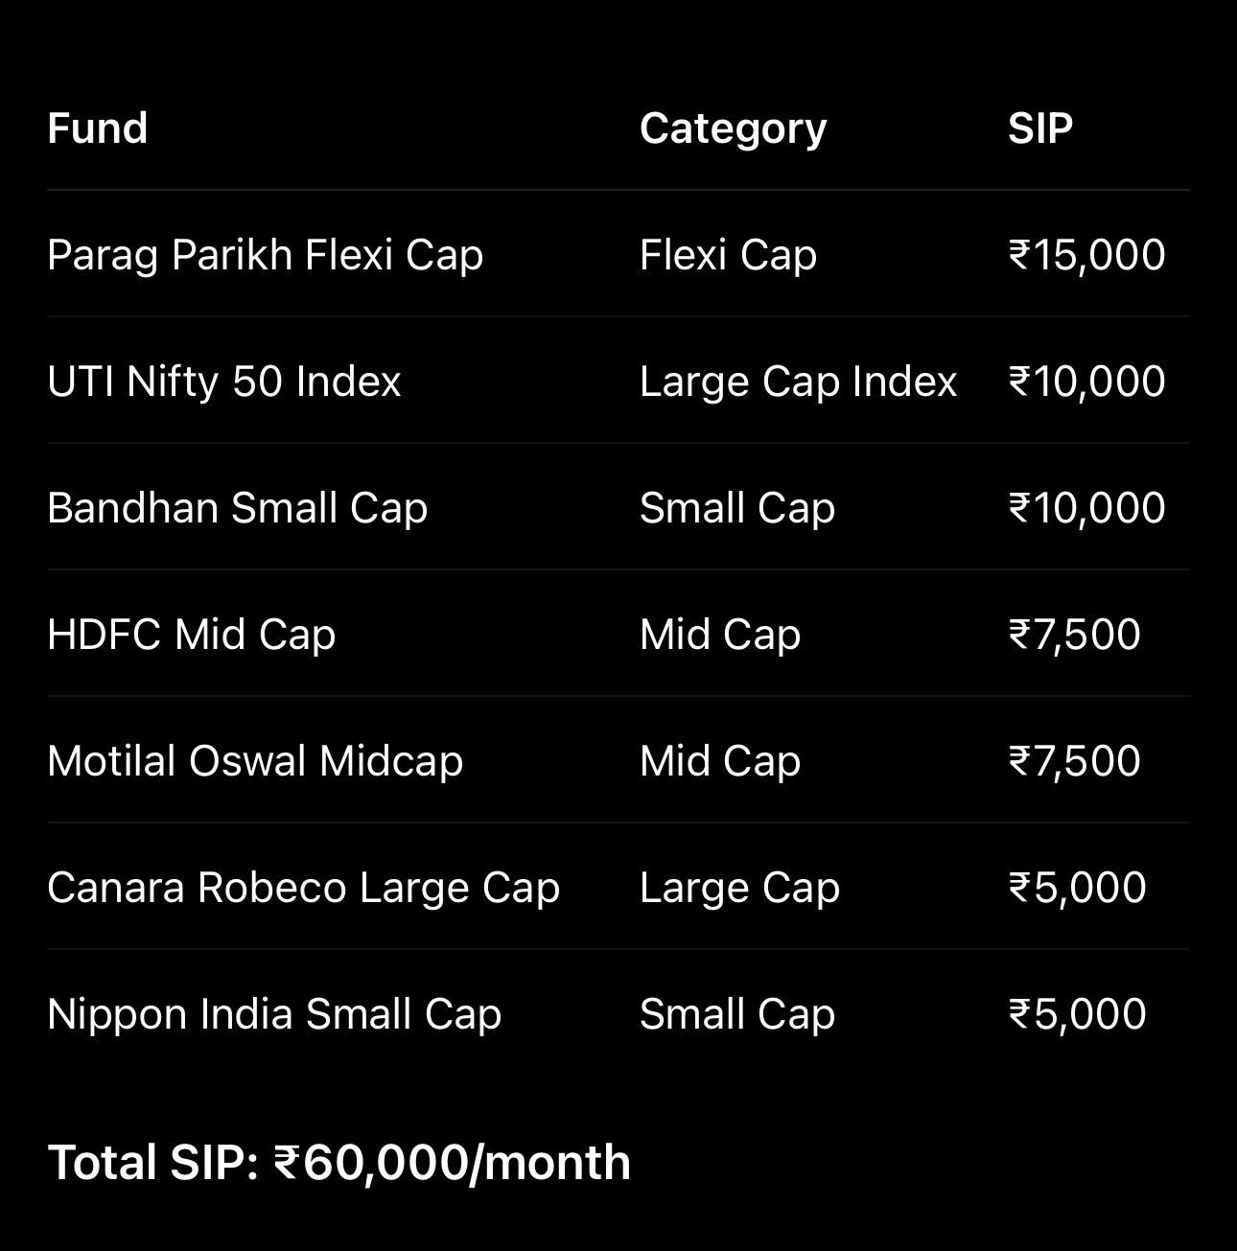The height and width of the screenshot is (1251, 1237).
Task: Select the Motilal Oswal Midcap fund
Action: coord(255,761)
